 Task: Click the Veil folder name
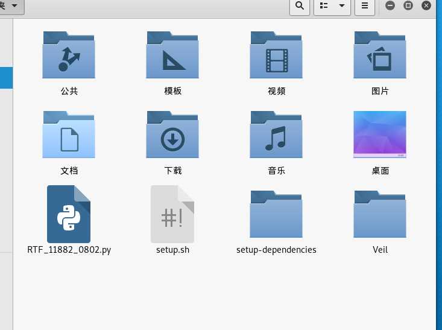tap(380, 250)
